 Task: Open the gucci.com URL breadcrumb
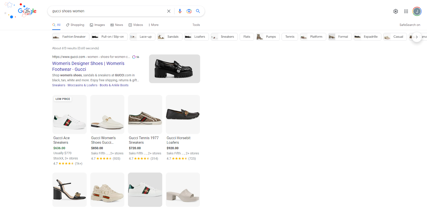point(91,57)
